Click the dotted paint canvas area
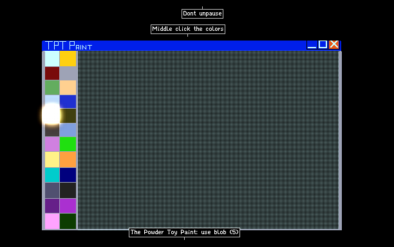This screenshot has width=394, height=247. tap(208, 140)
